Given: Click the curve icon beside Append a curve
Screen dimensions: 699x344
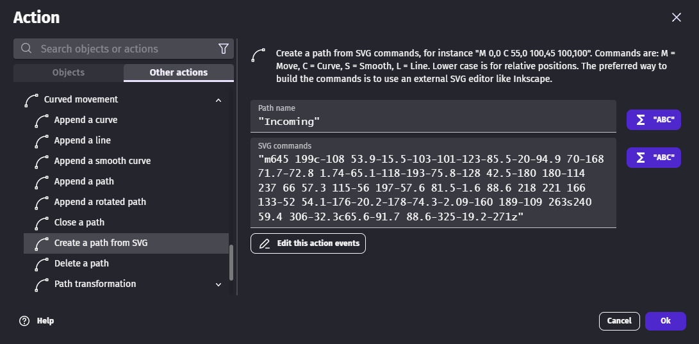Looking at the screenshot, I should (x=42, y=120).
